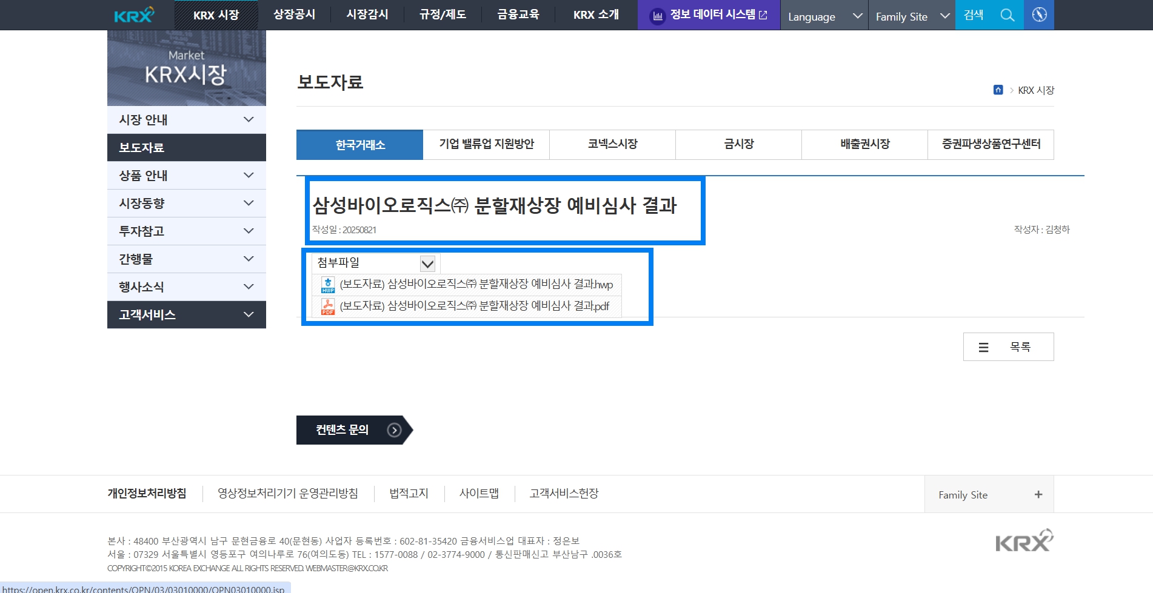Screen dimensions: 1153x593
Task: Switch to the 배출권시장 tab
Action: (x=864, y=145)
